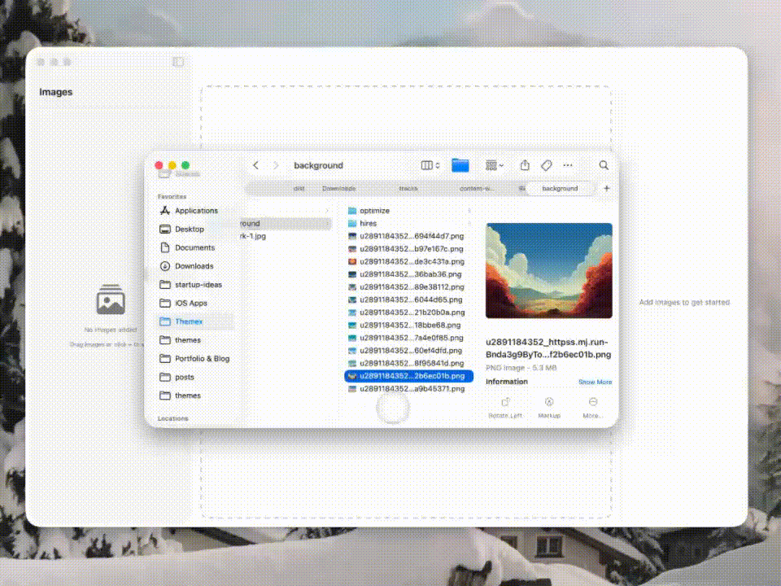Click the Edit Tags icon
Viewport: 781px width, 586px height.
(547, 165)
